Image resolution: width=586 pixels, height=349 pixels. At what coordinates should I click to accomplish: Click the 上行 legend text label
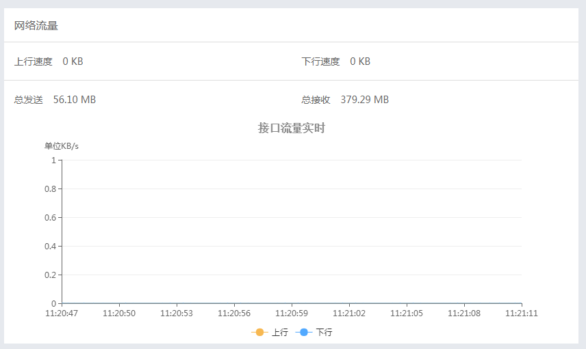[x=279, y=333]
